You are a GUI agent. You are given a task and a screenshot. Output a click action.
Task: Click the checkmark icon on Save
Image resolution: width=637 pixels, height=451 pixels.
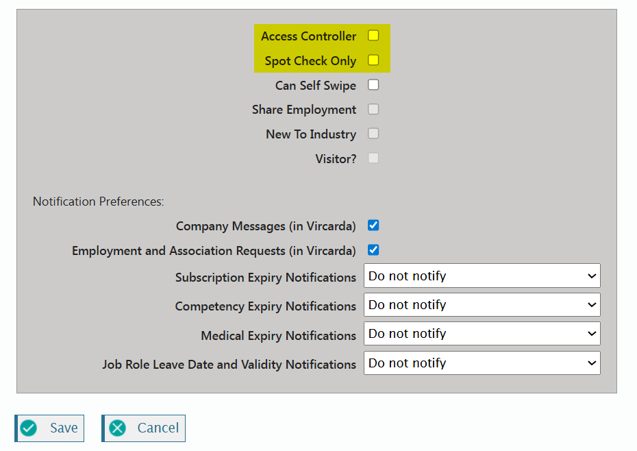pos(29,428)
